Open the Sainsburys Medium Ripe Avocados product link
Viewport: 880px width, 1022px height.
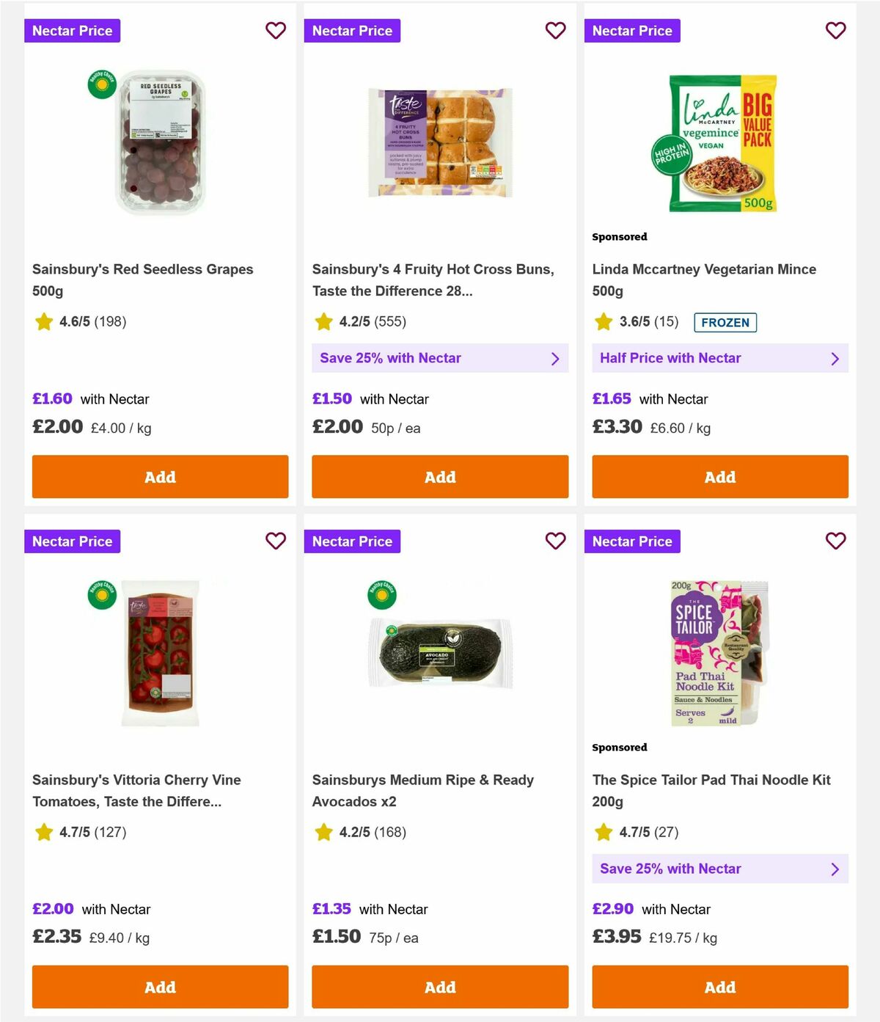point(422,791)
